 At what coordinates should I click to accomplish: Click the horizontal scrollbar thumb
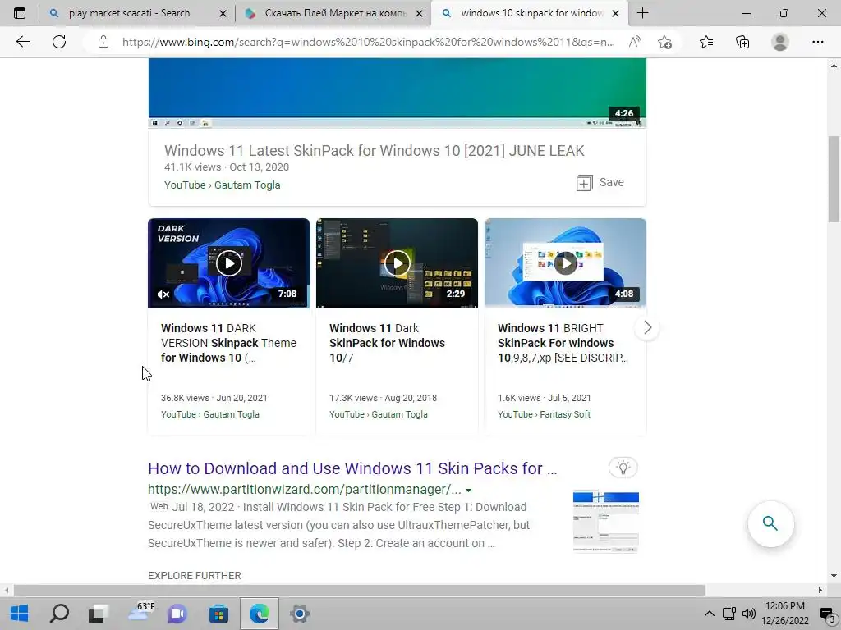359,591
